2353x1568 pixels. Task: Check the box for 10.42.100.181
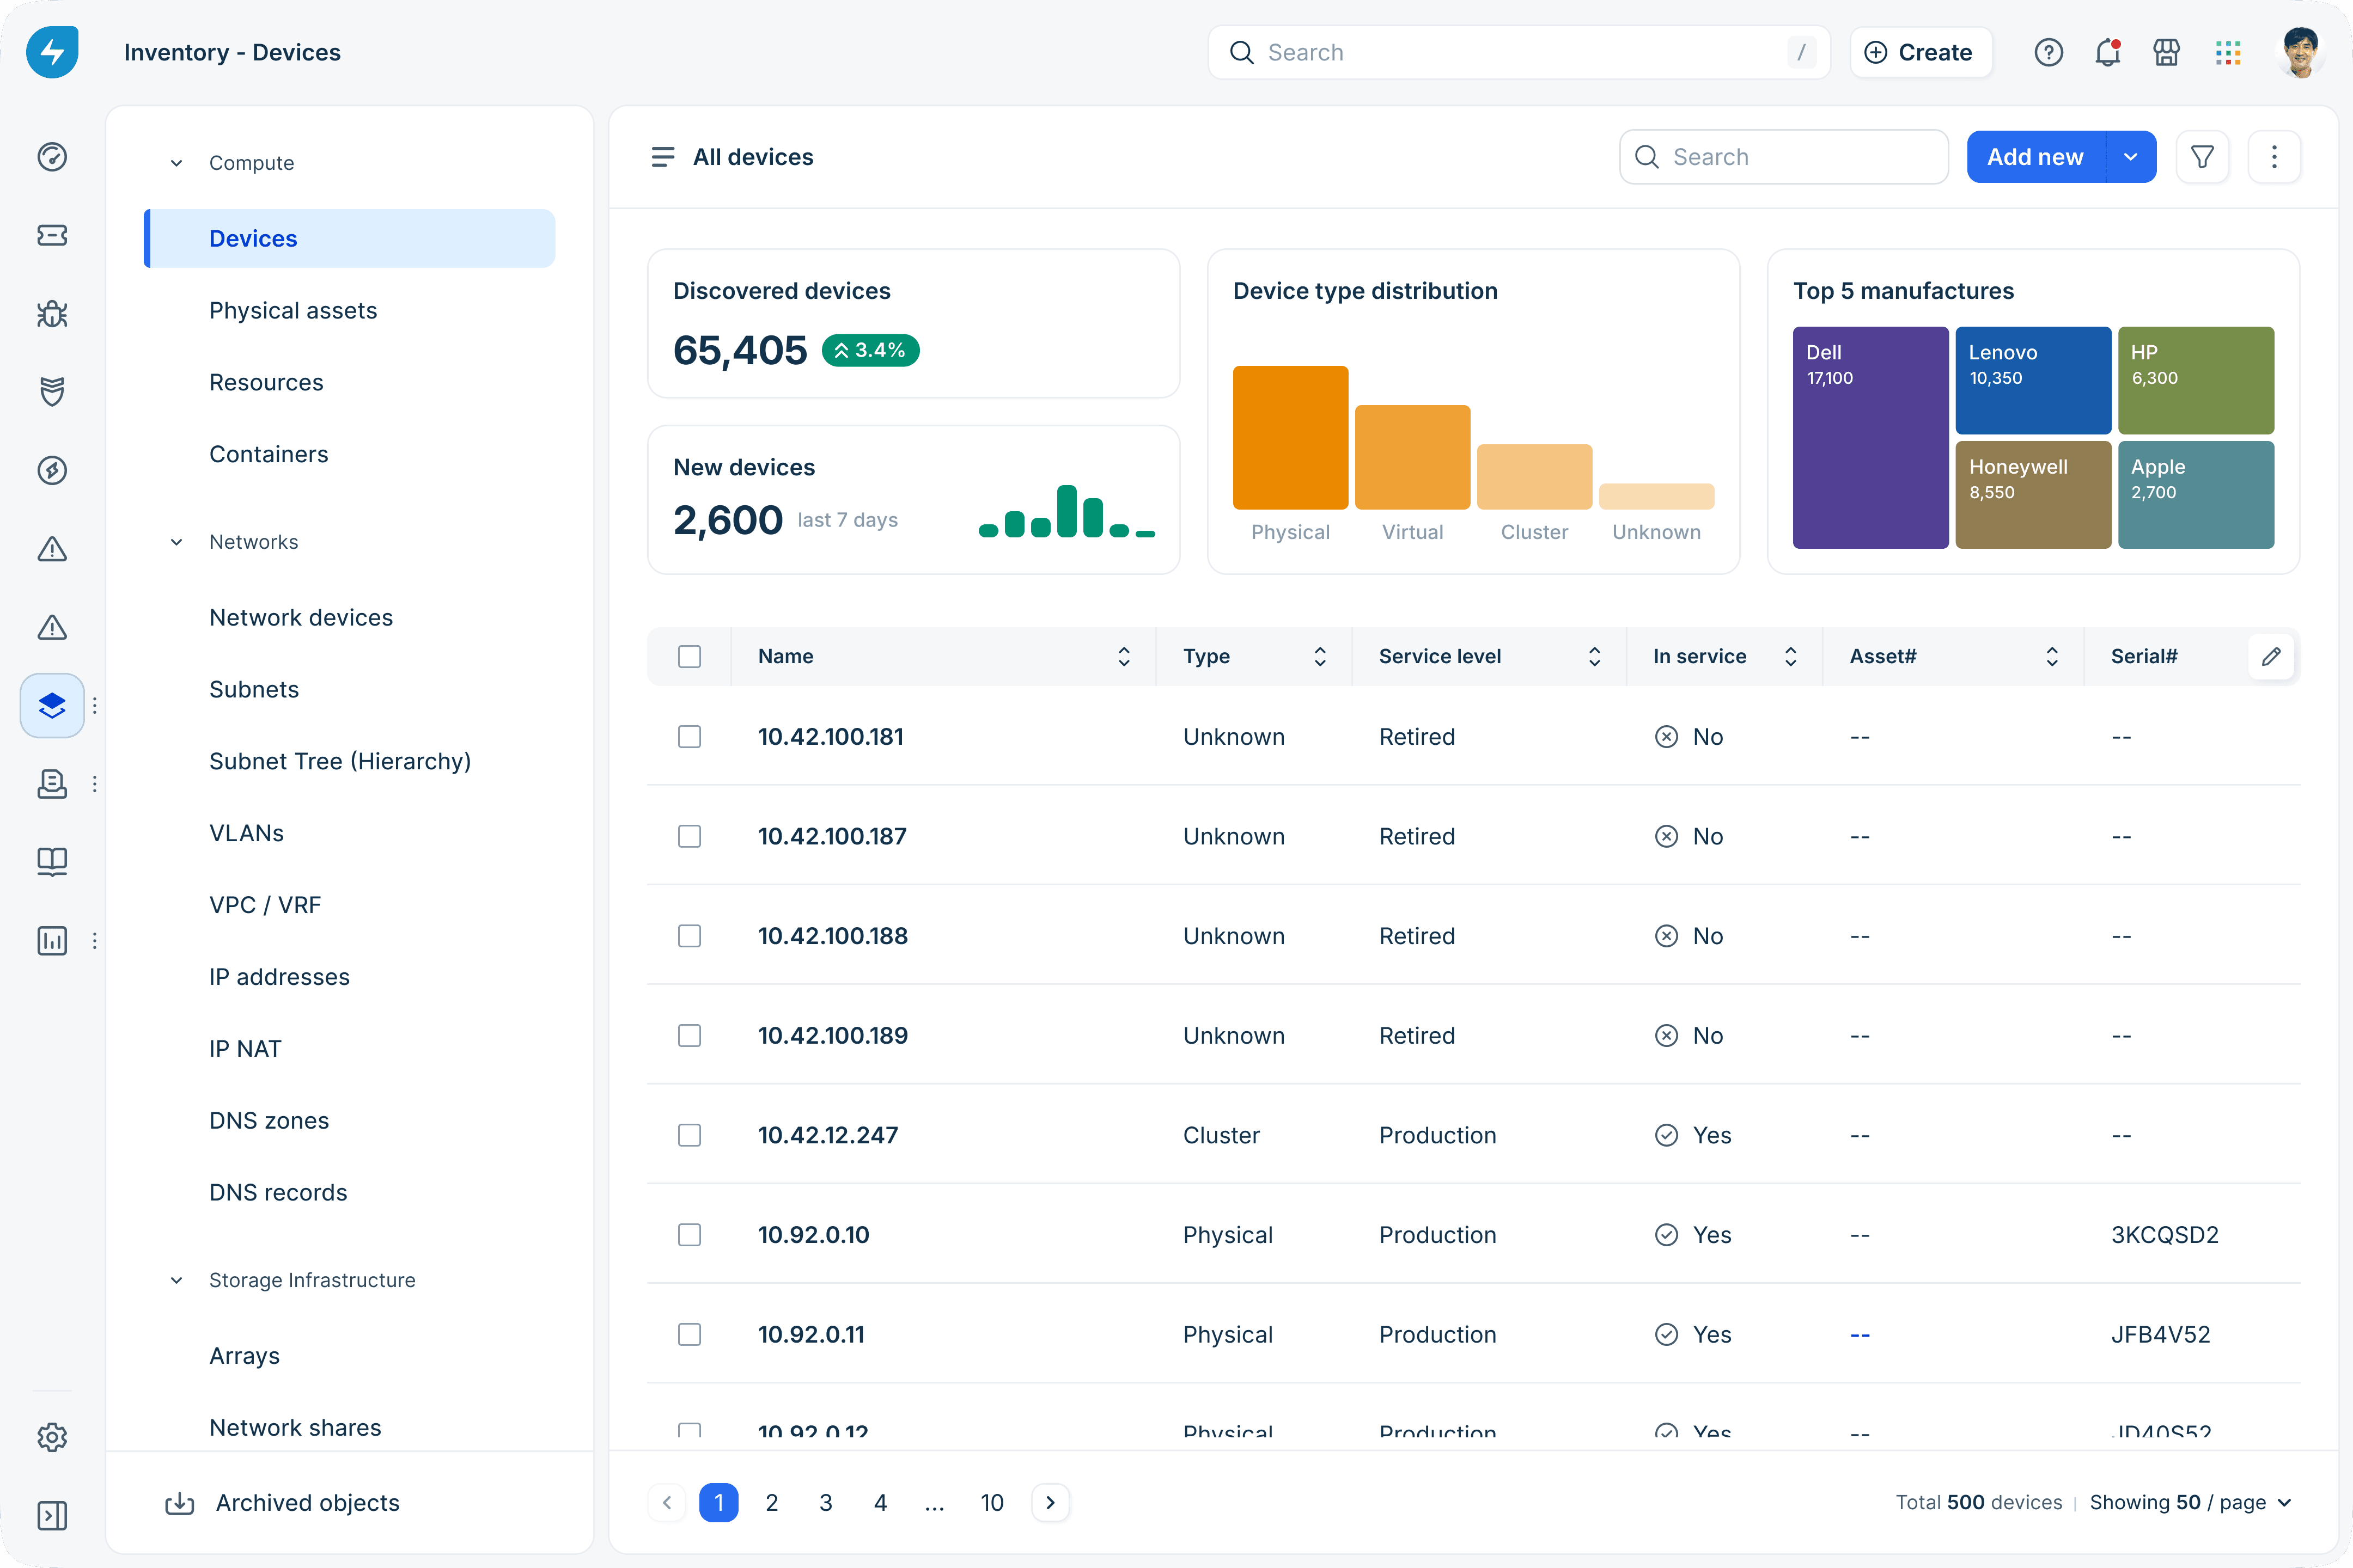click(x=690, y=737)
